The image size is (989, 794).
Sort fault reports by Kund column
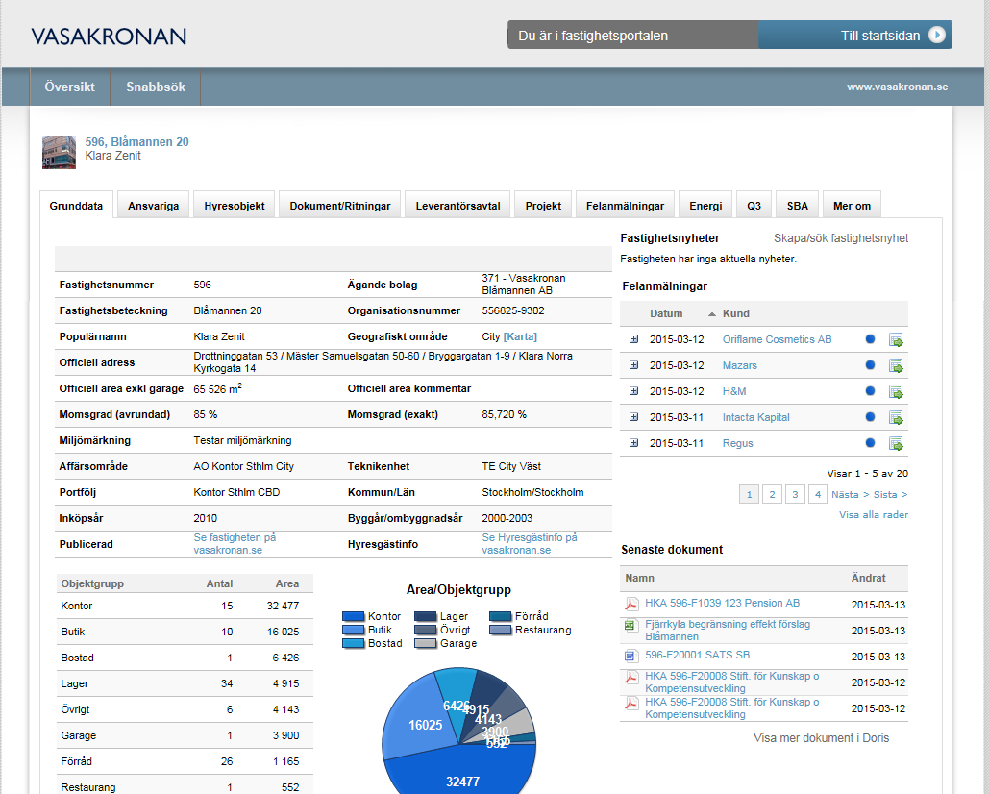coord(735,313)
